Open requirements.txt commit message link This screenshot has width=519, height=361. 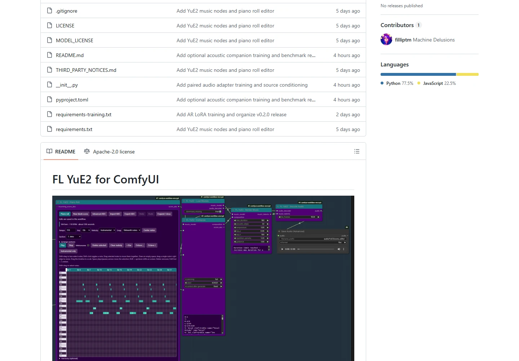pyautogui.click(x=225, y=129)
